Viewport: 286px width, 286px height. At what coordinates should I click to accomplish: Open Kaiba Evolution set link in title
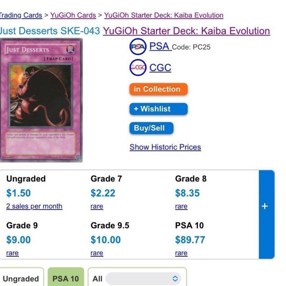tap(186, 31)
